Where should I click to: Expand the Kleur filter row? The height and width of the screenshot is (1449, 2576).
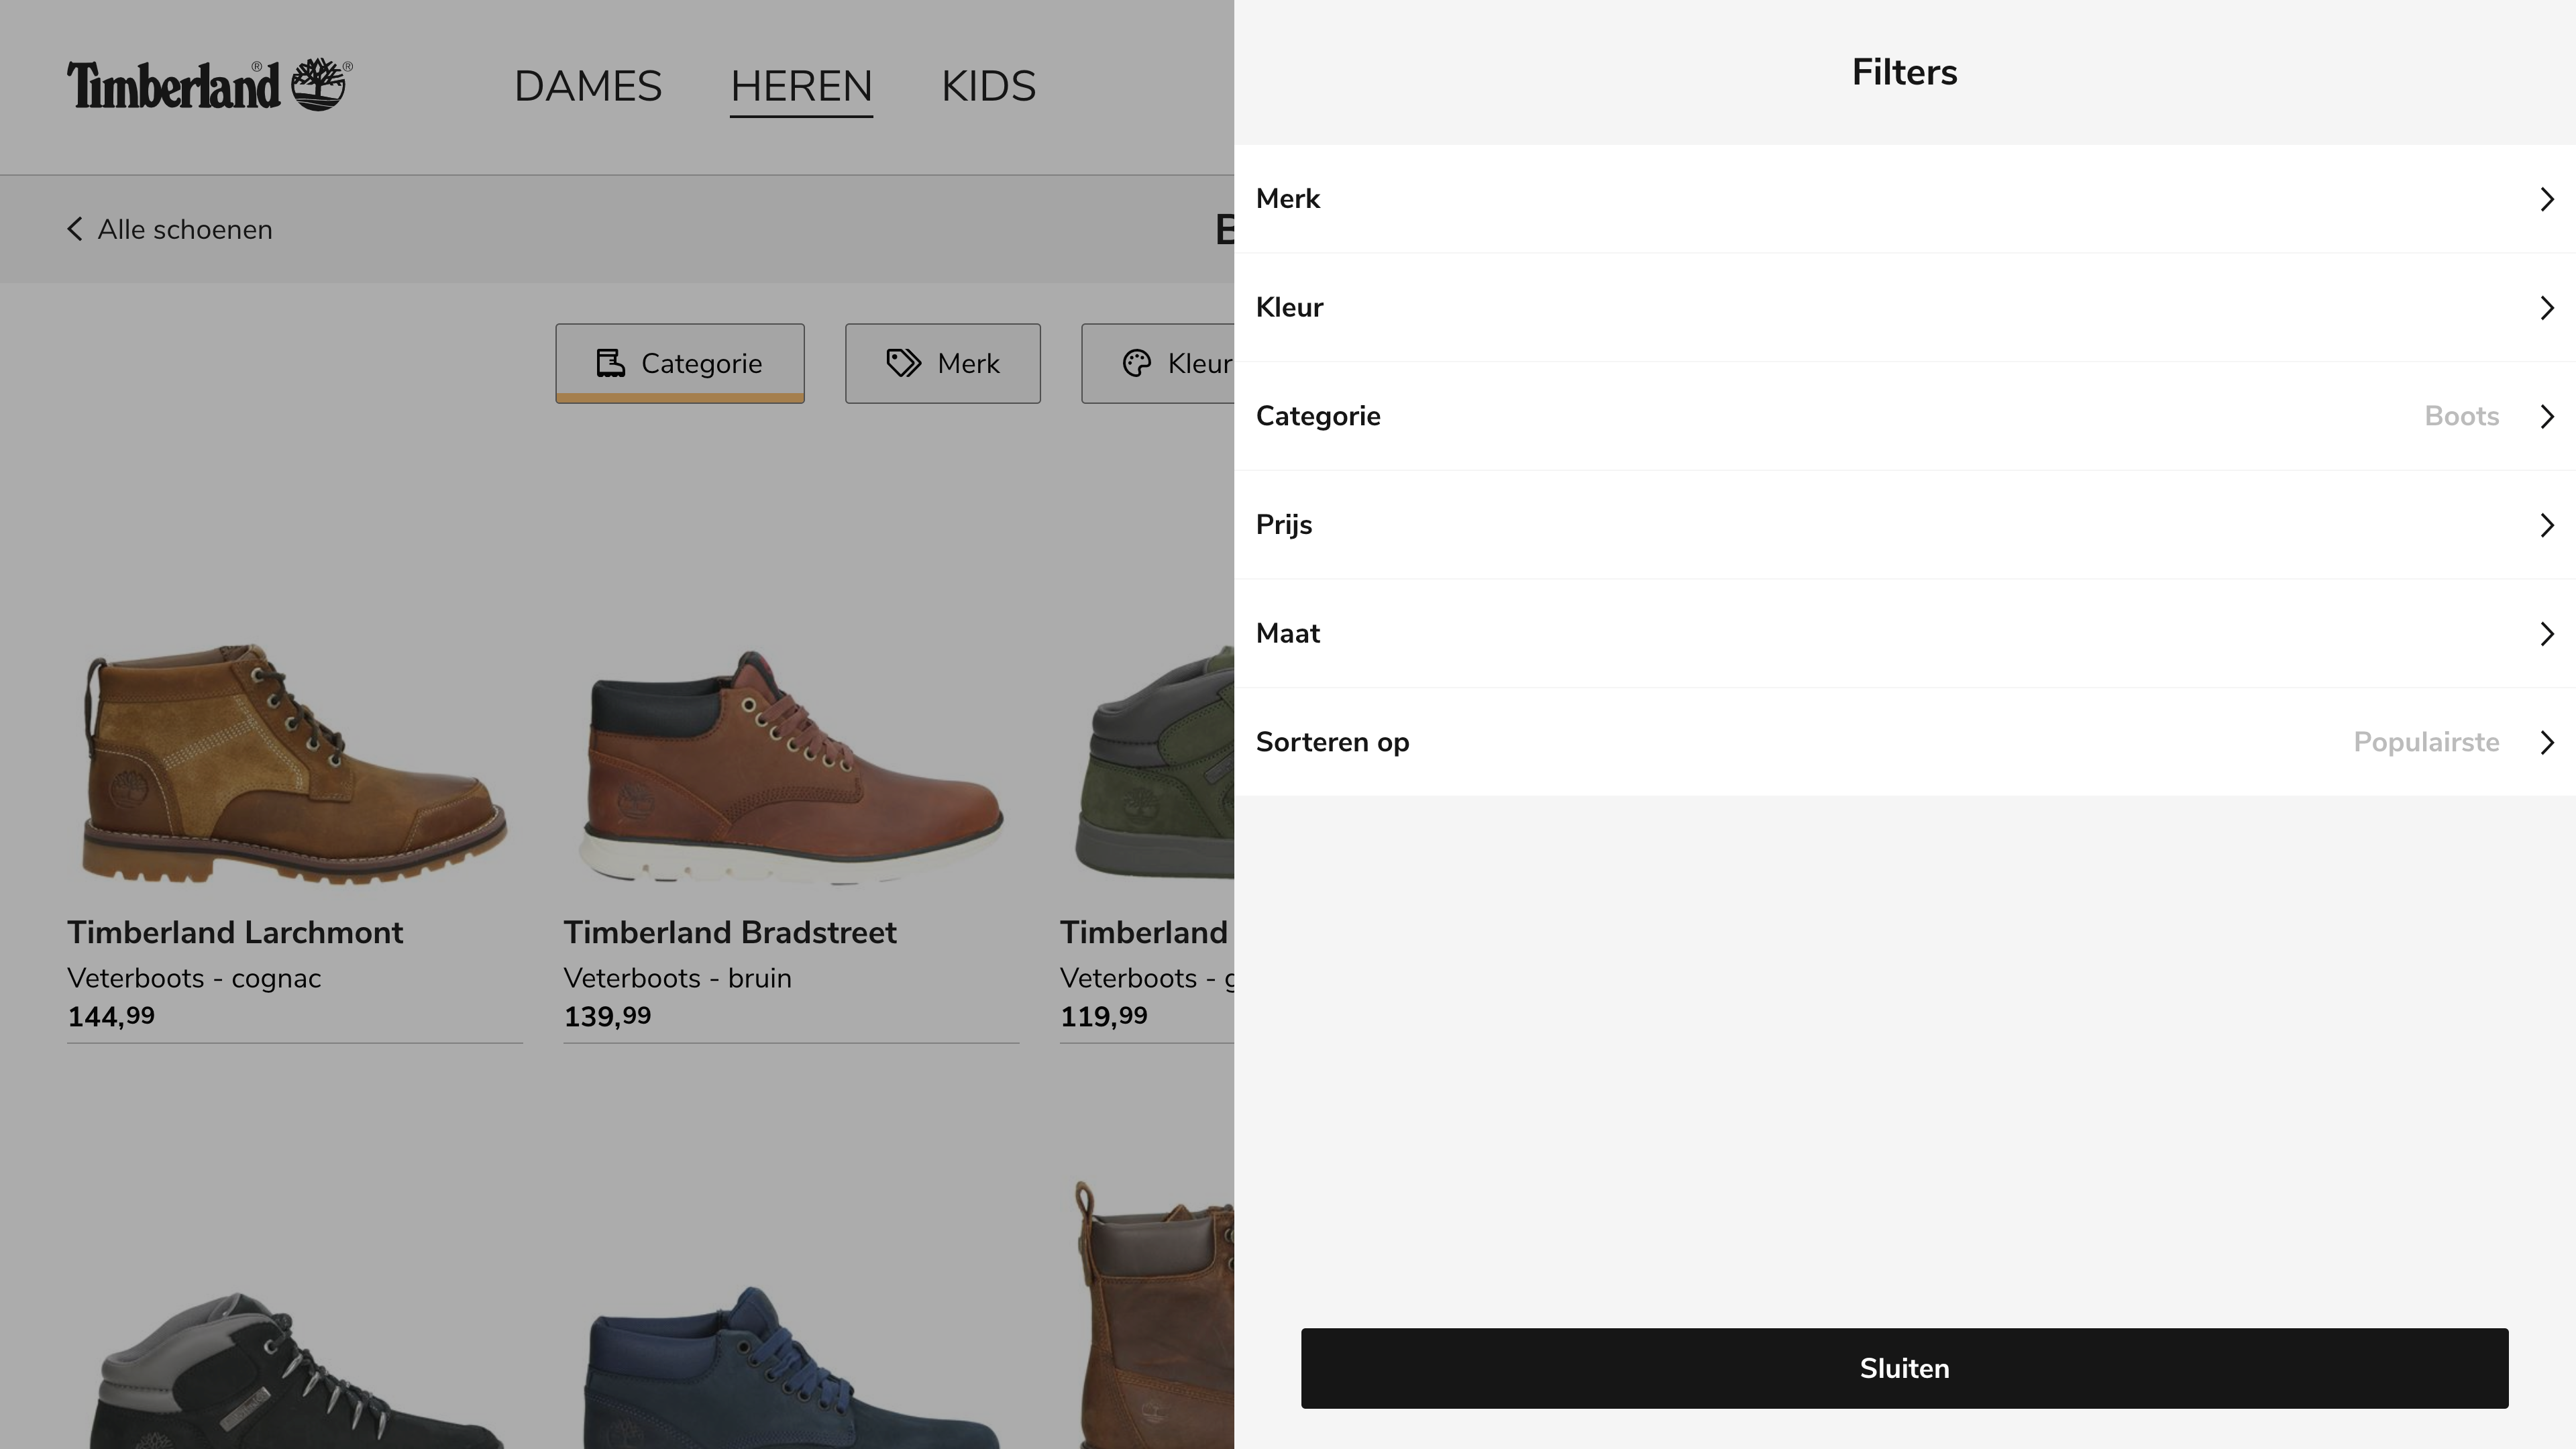(1904, 308)
